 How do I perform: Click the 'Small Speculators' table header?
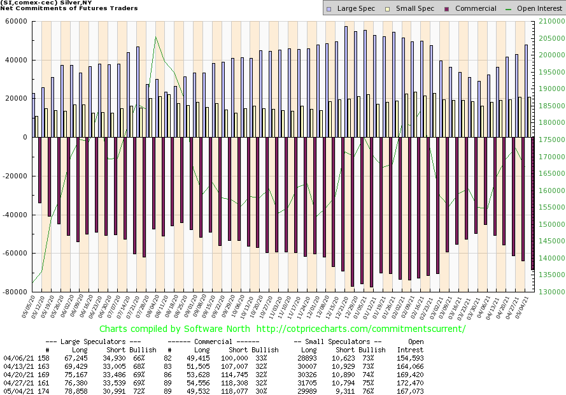point(337,342)
